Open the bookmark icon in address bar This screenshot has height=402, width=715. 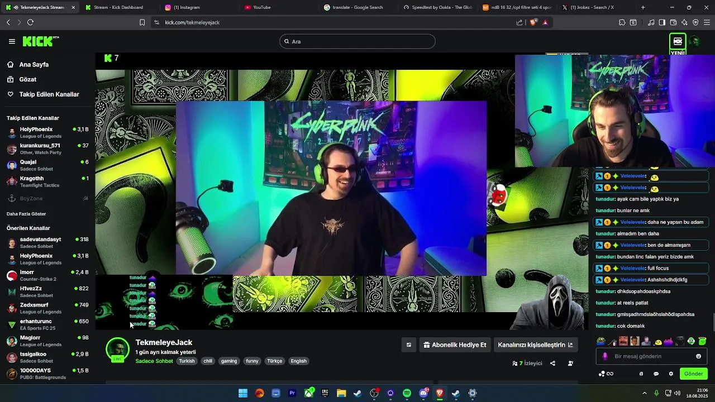142,22
